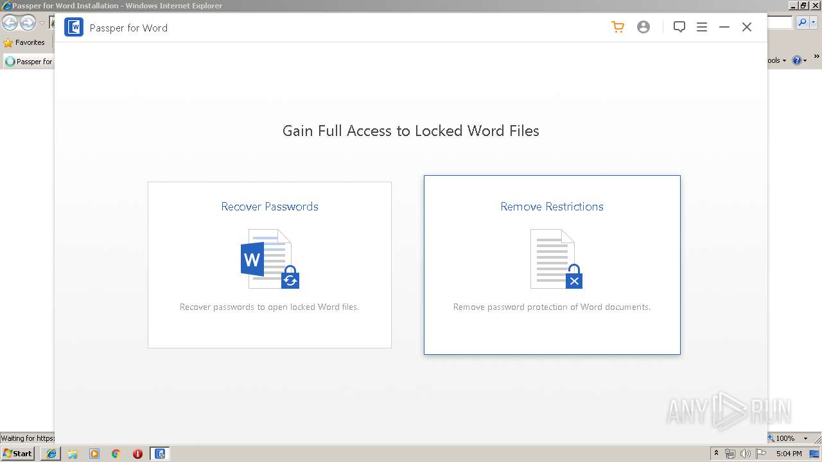Open the feedback chat icon
This screenshot has height=462, width=822.
679,27
